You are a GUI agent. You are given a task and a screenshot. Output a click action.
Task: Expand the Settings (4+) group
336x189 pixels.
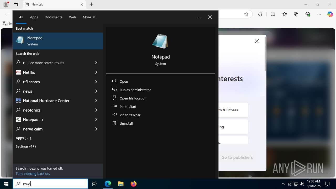pyautogui.click(x=26, y=146)
